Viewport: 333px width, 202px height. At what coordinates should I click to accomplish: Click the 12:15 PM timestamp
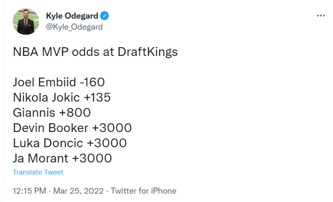pyautogui.click(x=29, y=191)
